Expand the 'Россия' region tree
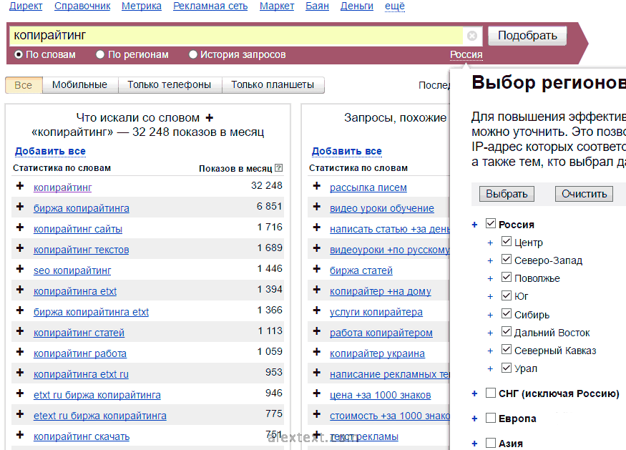626x450 pixels. coord(474,225)
